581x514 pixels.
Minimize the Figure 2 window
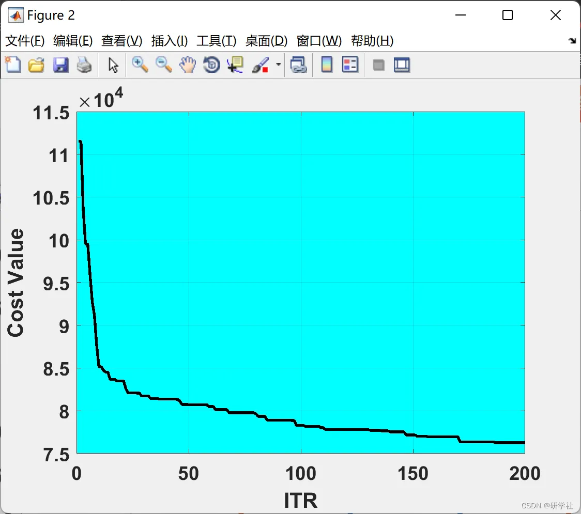[x=460, y=15]
